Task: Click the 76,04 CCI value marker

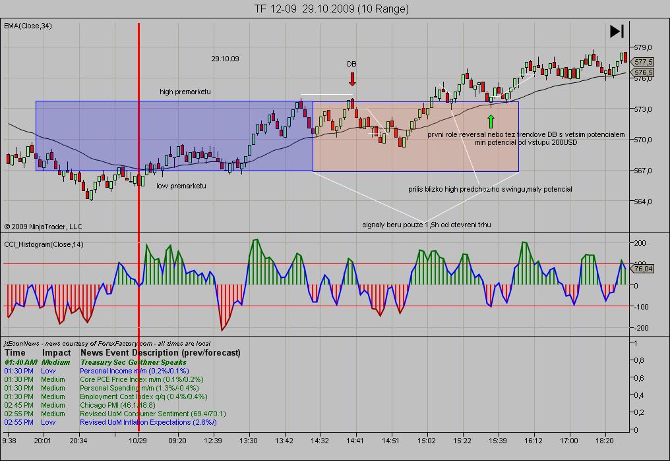Action: [644, 269]
